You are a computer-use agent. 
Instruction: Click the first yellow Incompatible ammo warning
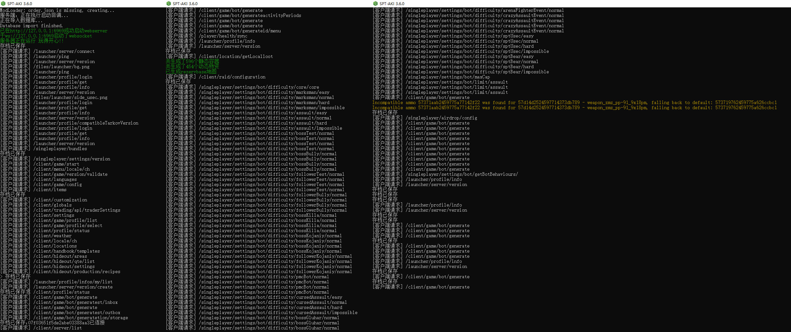click(x=574, y=102)
